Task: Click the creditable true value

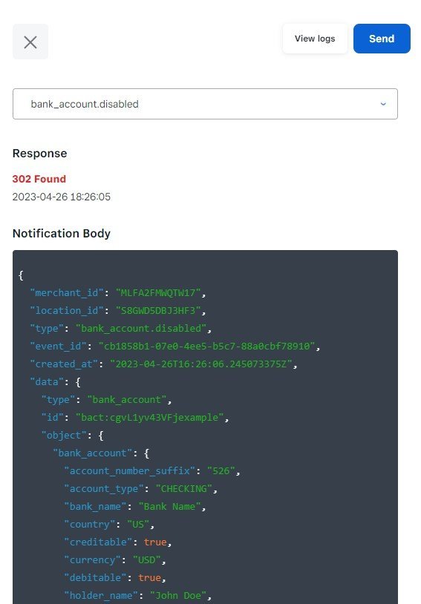Action: pos(155,542)
